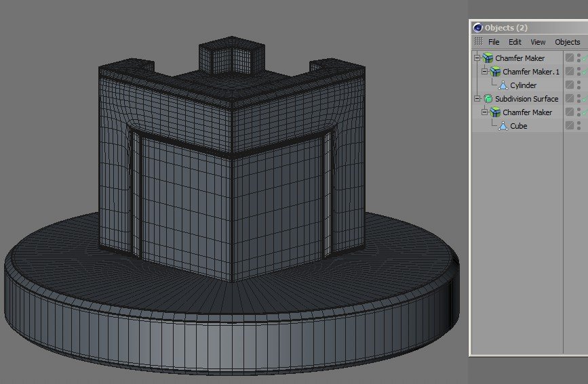Image resolution: width=588 pixels, height=384 pixels.
Task: Click the layer square in the Cylinder row
Action: coord(570,85)
